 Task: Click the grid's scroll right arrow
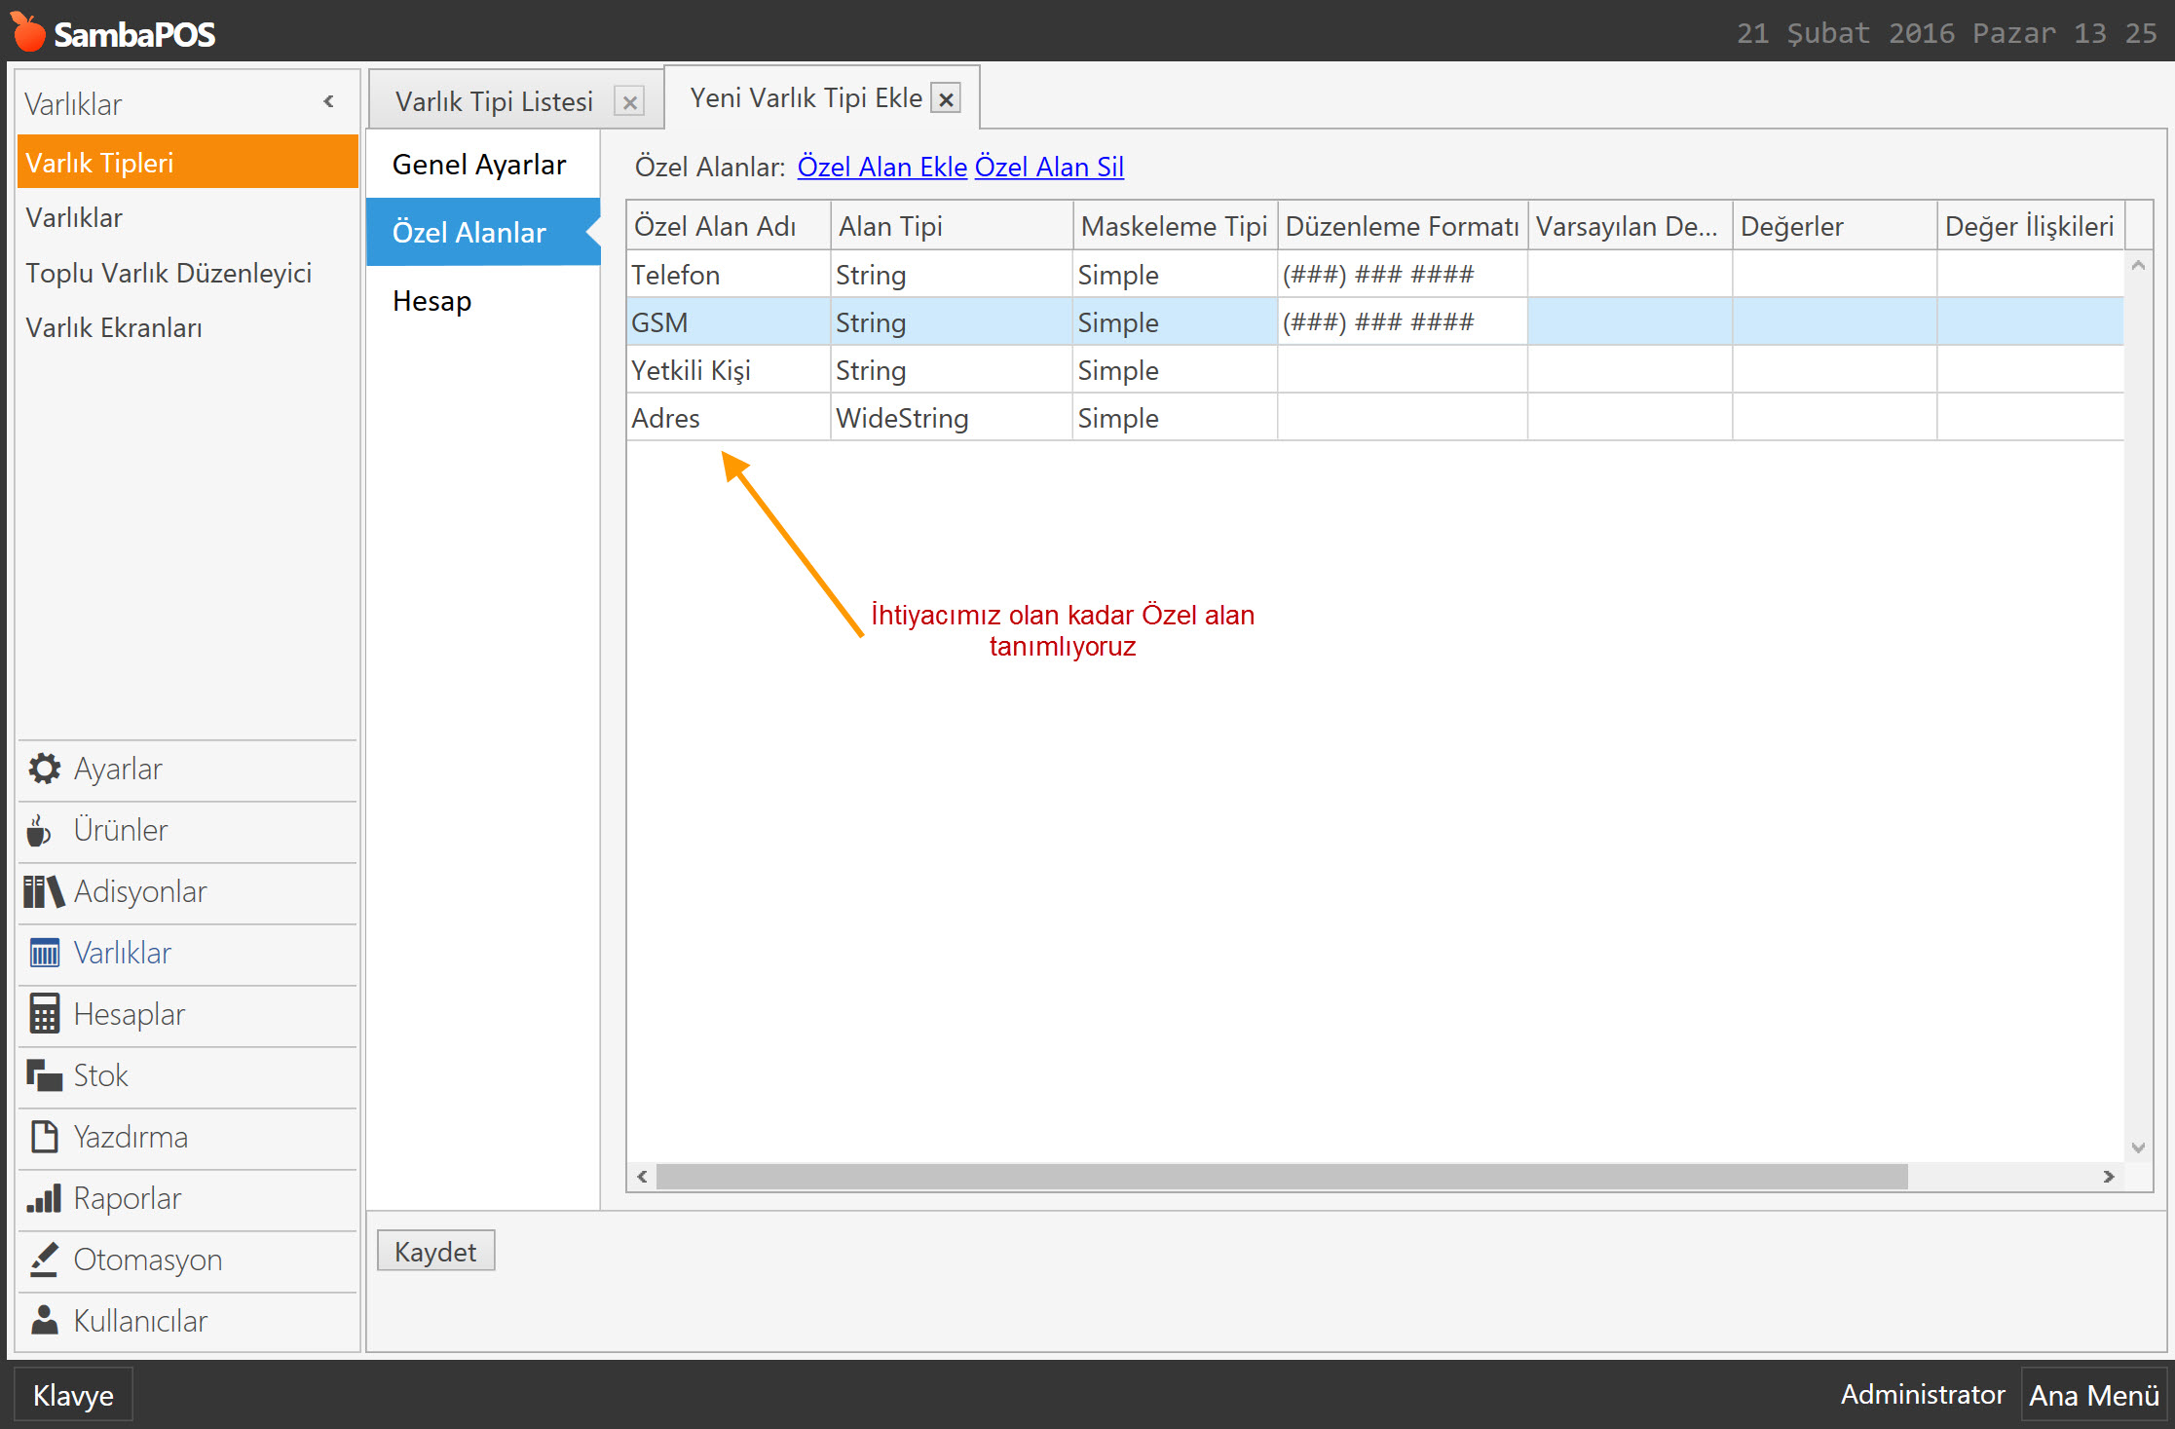tap(2109, 1176)
